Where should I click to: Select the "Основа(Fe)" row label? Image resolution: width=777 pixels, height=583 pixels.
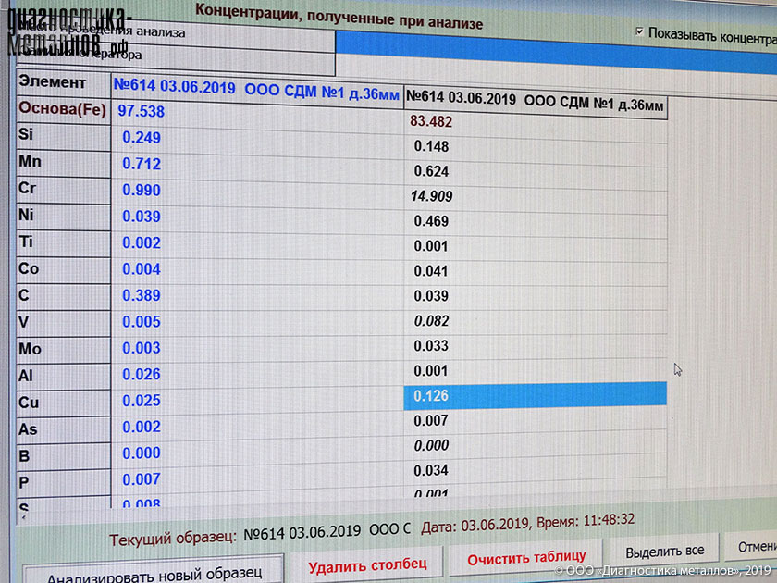63,108
